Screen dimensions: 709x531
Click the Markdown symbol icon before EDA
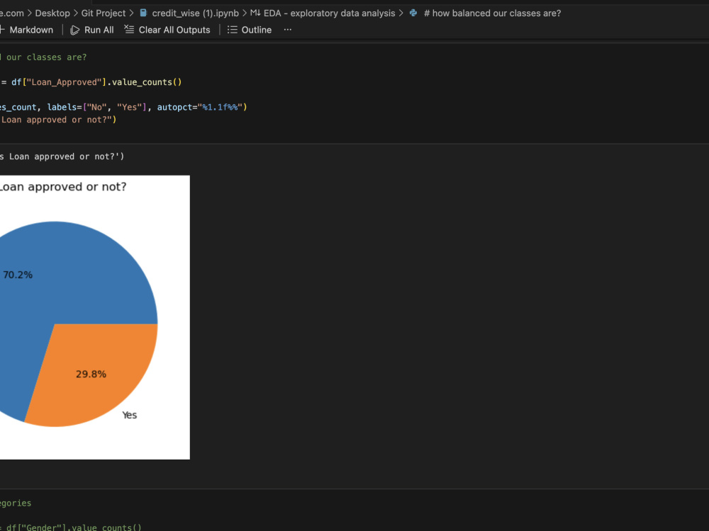point(255,13)
